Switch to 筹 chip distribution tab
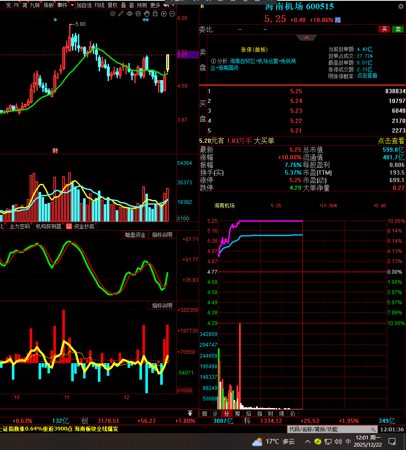406x450 pixels. 237,413
